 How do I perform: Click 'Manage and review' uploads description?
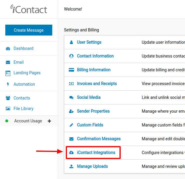[163, 166]
